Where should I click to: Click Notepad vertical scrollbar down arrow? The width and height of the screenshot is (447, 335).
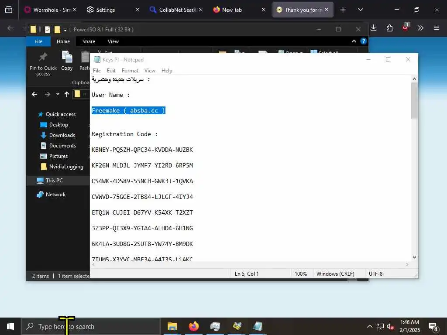tap(415, 257)
